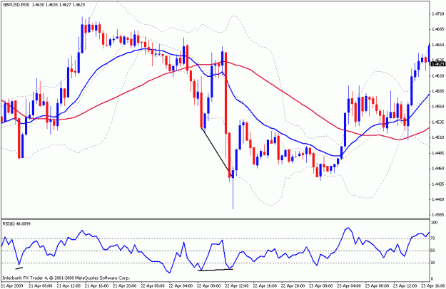Click the 1.4585 price axis label
Viewport: 446px width, 289px height.
point(438,91)
